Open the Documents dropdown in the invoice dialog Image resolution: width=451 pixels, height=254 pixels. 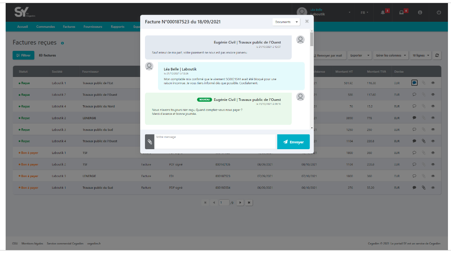286,21
